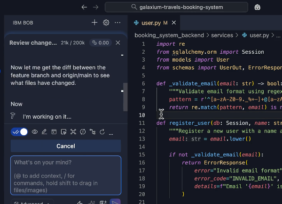Cancel the running task

tap(66, 146)
